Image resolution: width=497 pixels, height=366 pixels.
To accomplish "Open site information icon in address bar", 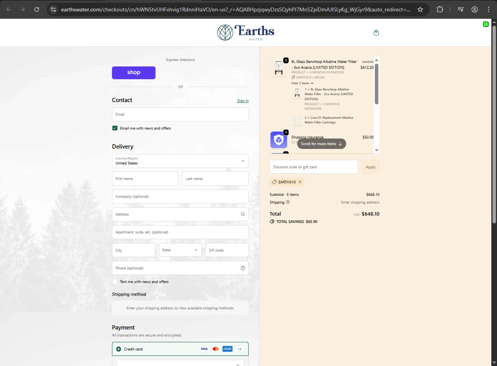I will tap(53, 10).
